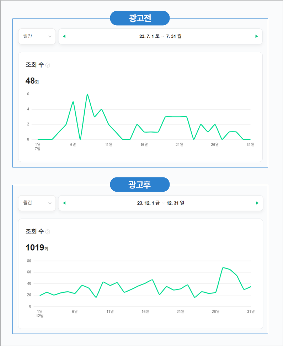Click chevron arrow in top 월간 selector

pyautogui.click(x=50, y=37)
